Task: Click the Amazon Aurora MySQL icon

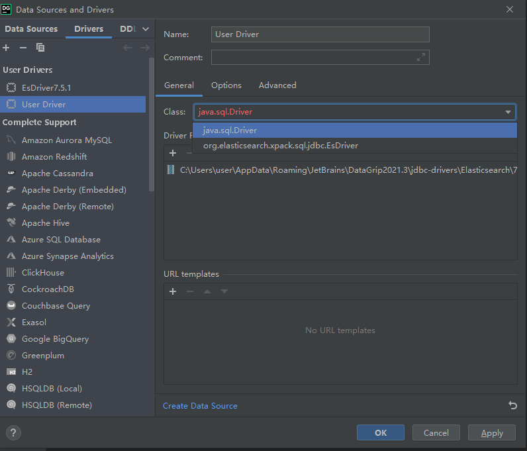Action: click(x=11, y=140)
